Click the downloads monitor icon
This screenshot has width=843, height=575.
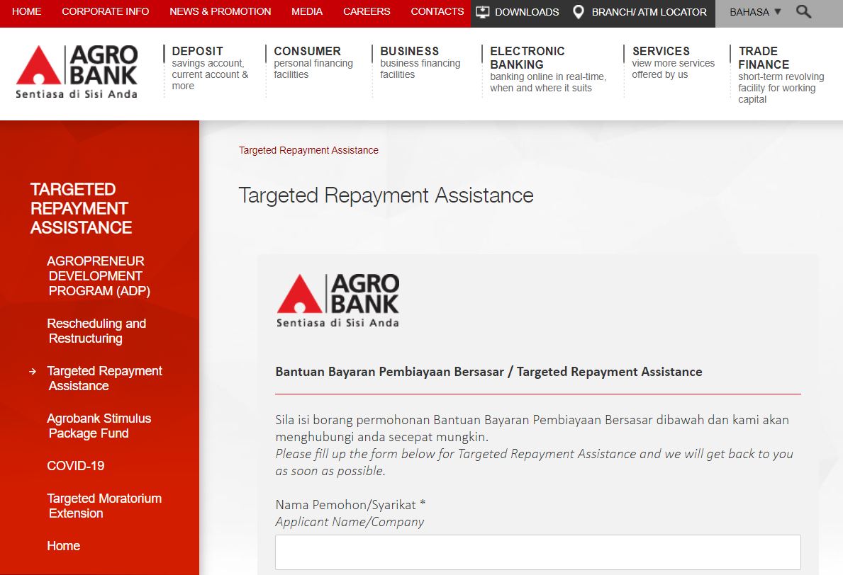[x=482, y=12]
